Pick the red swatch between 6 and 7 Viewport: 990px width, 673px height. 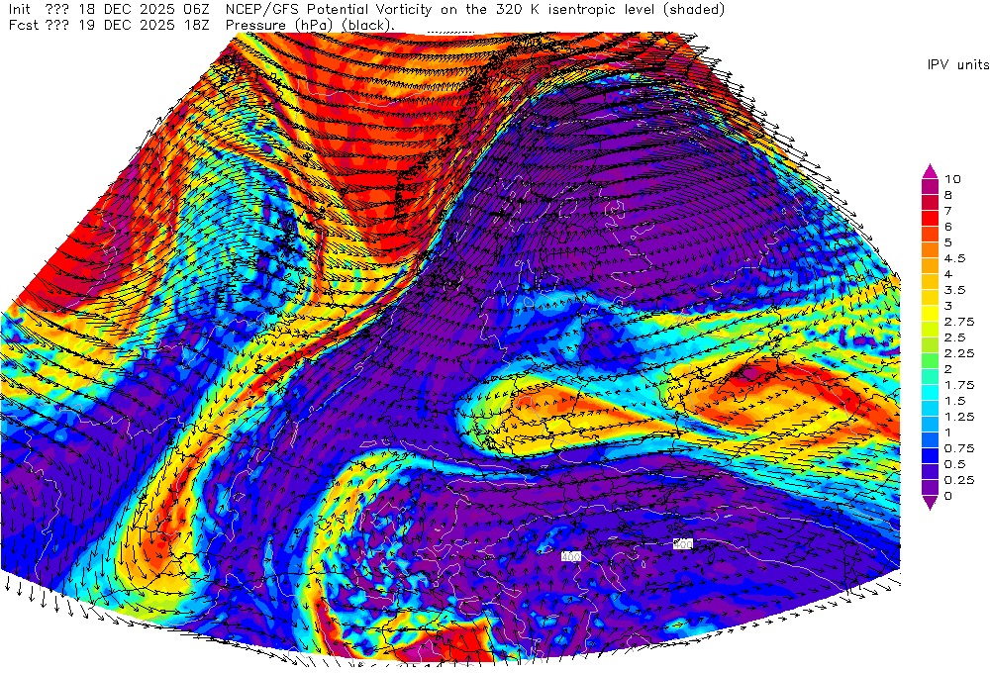pyautogui.click(x=930, y=218)
